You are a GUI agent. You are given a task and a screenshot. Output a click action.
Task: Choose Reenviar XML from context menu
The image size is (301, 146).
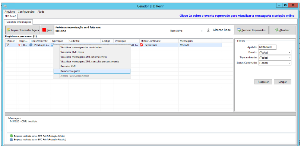[x=92, y=66]
